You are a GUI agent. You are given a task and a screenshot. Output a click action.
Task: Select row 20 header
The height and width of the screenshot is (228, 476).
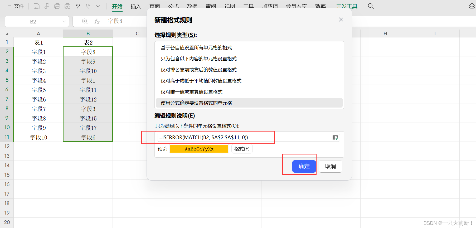(x=7, y=222)
